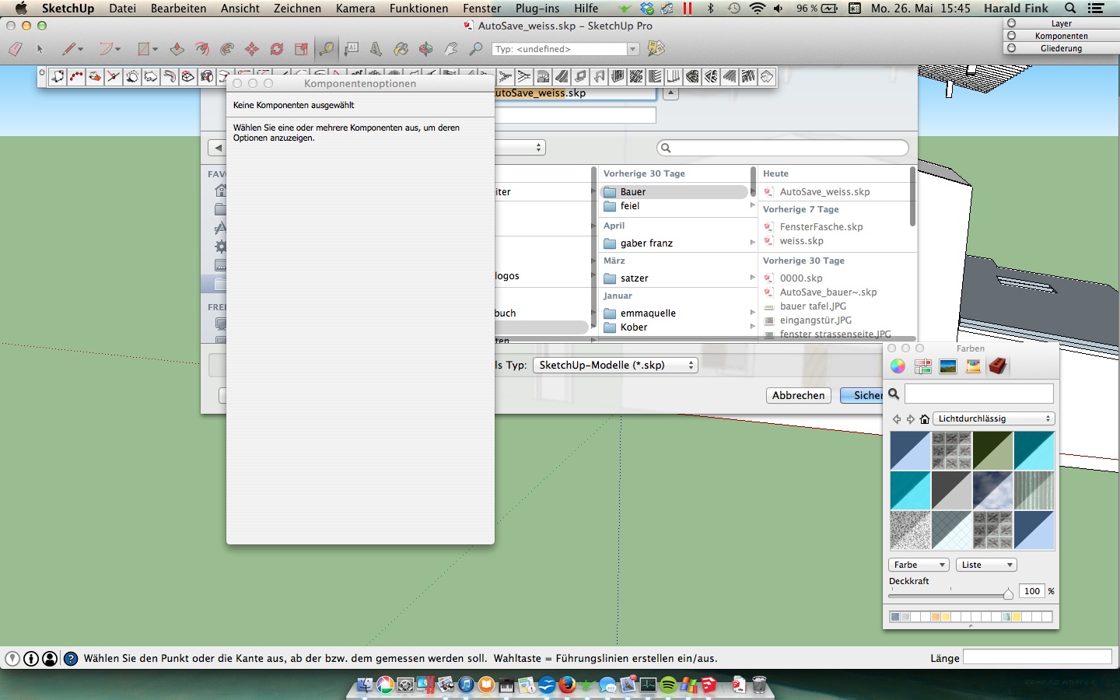Open the Plug-ins menu
The width and height of the screenshot is (1120, 700).
coord(537,9)
